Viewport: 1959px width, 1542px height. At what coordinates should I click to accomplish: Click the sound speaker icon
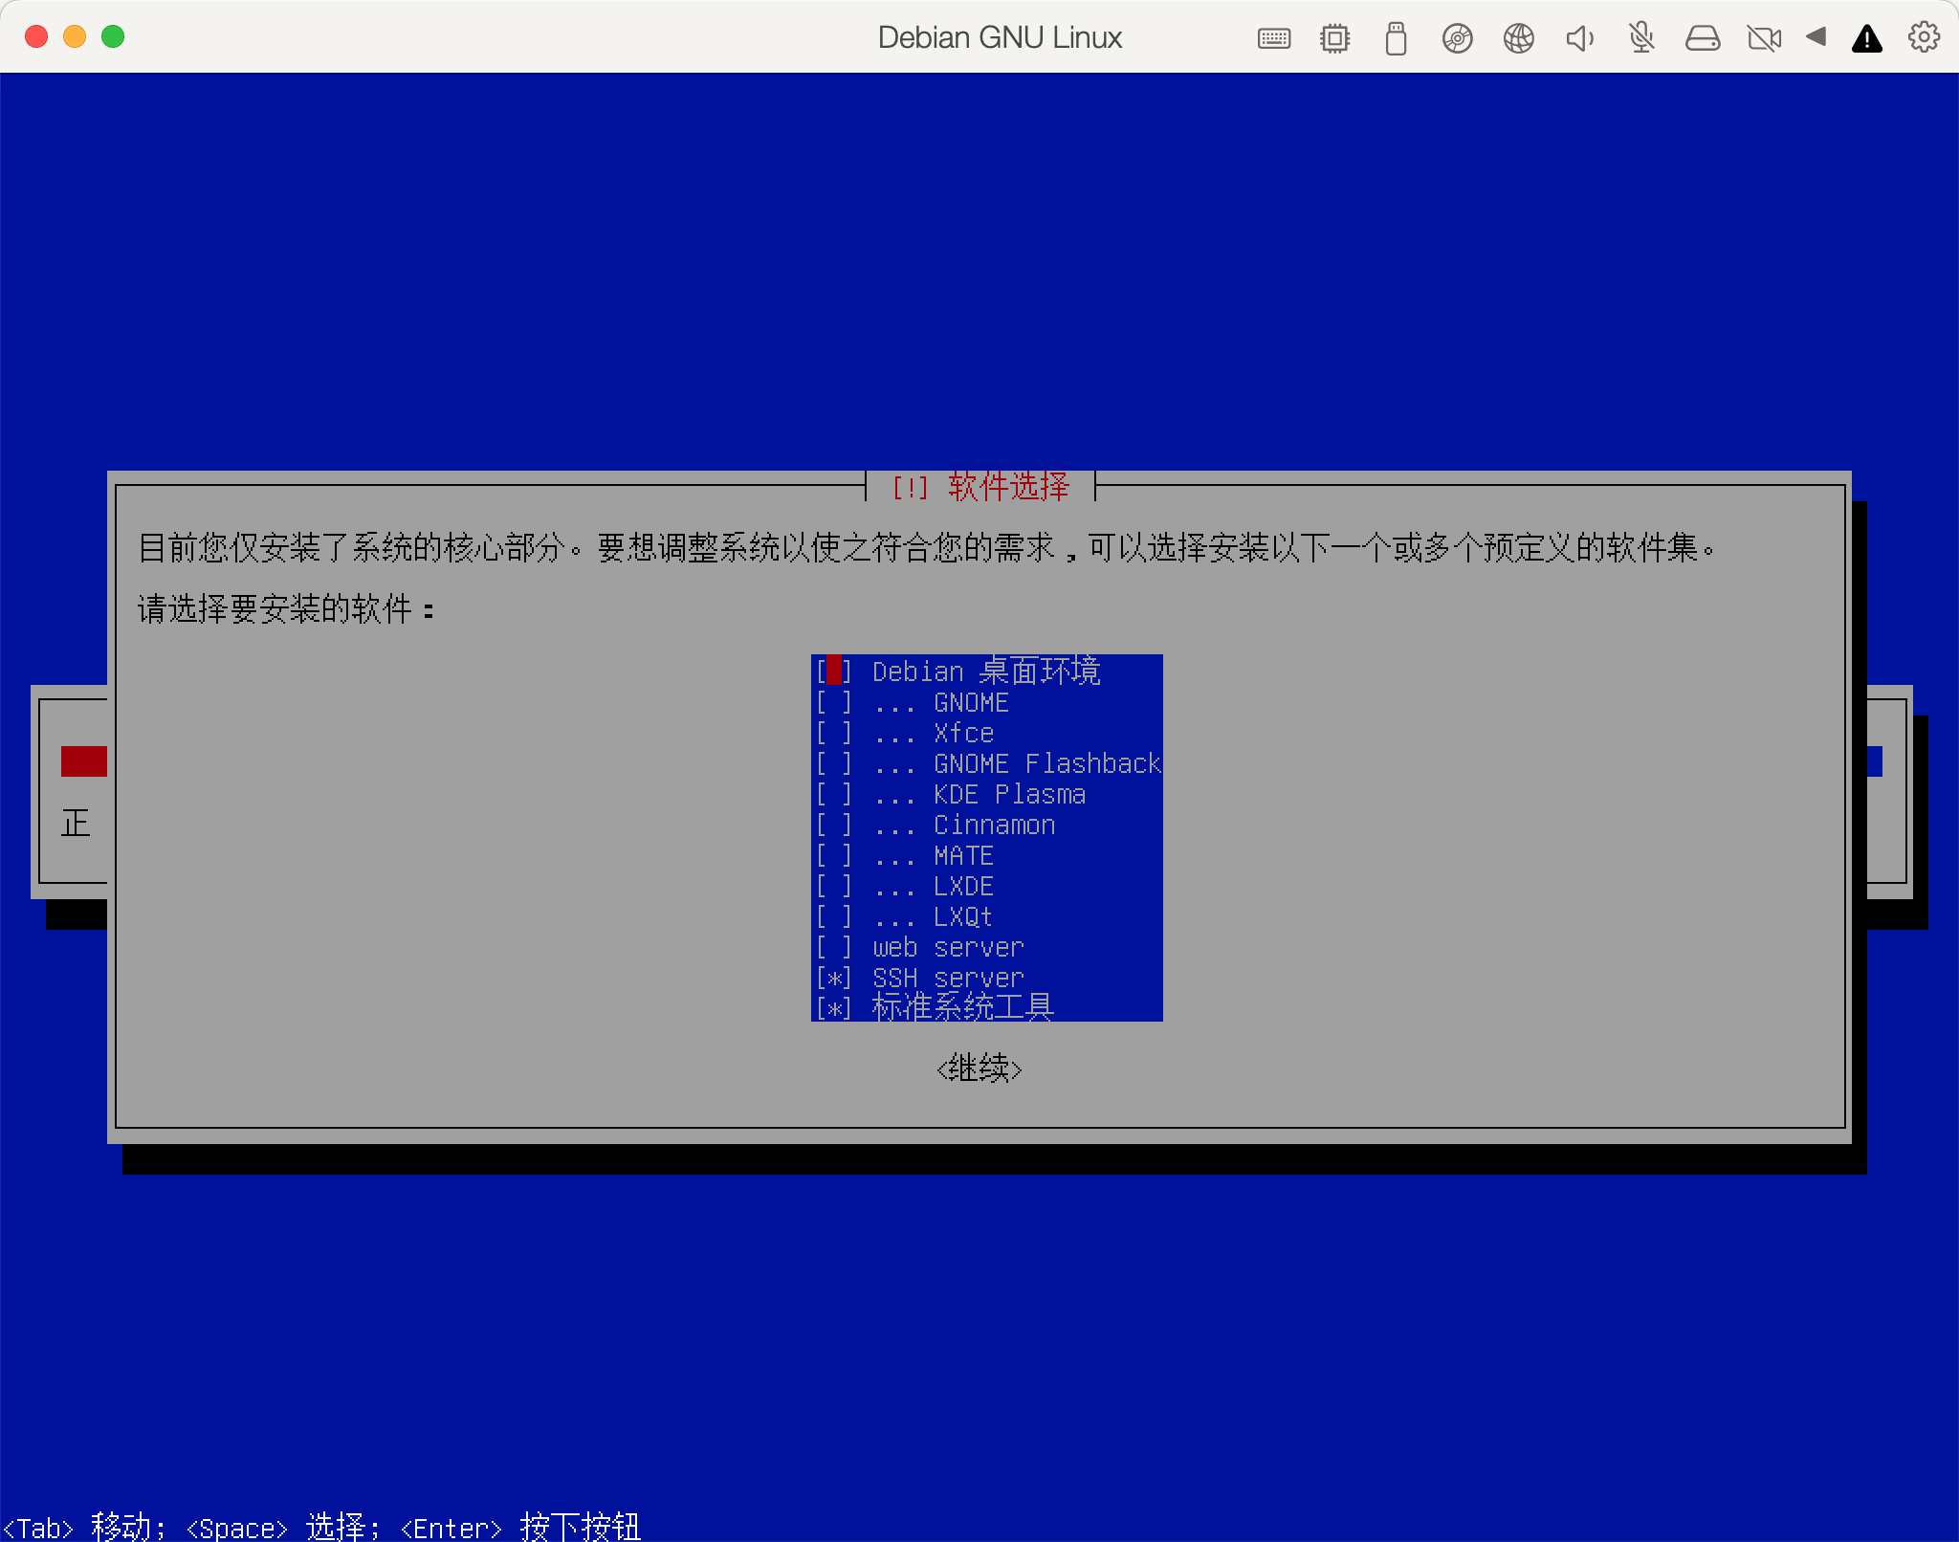pyautogui.click(x=1579, y=38)
